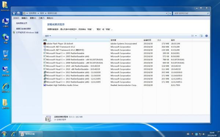220x137 pixels.
Task: Sort list by 大小 column header
Action: (x=163, y=40)
